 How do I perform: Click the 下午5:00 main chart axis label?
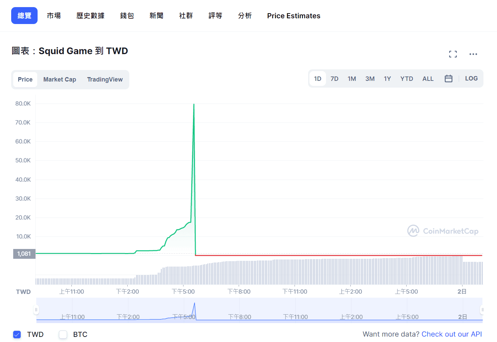183,292
